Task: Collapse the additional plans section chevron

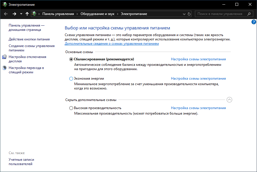Action: tap(229, 100)
